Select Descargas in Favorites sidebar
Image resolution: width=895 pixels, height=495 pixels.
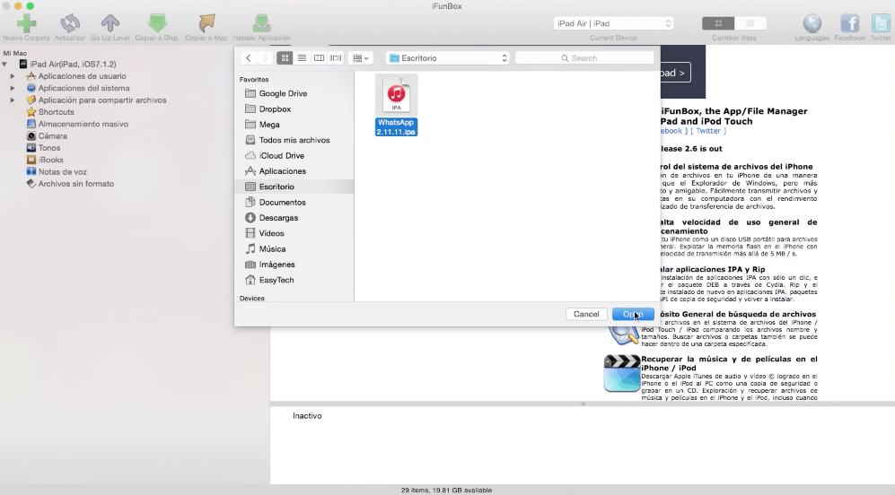278,218
